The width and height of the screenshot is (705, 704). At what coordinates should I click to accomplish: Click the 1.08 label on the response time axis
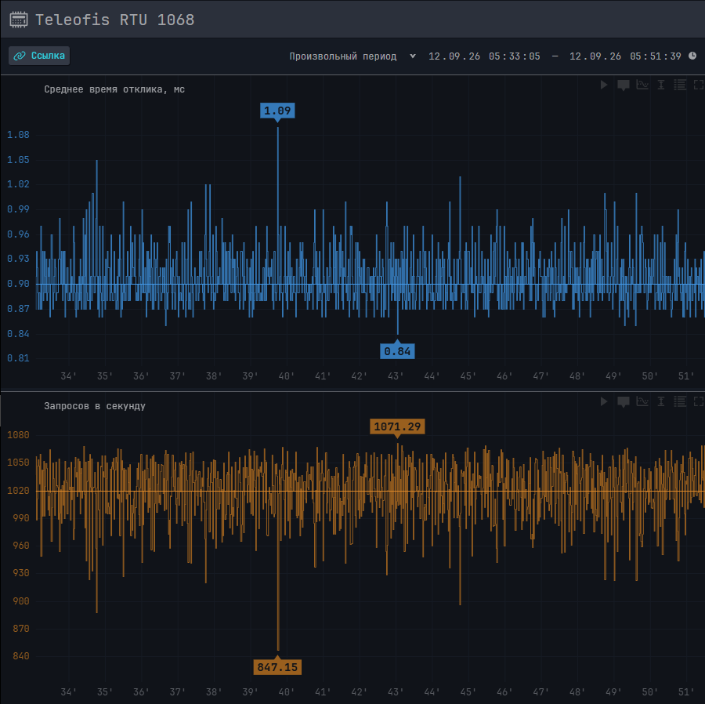18,135
